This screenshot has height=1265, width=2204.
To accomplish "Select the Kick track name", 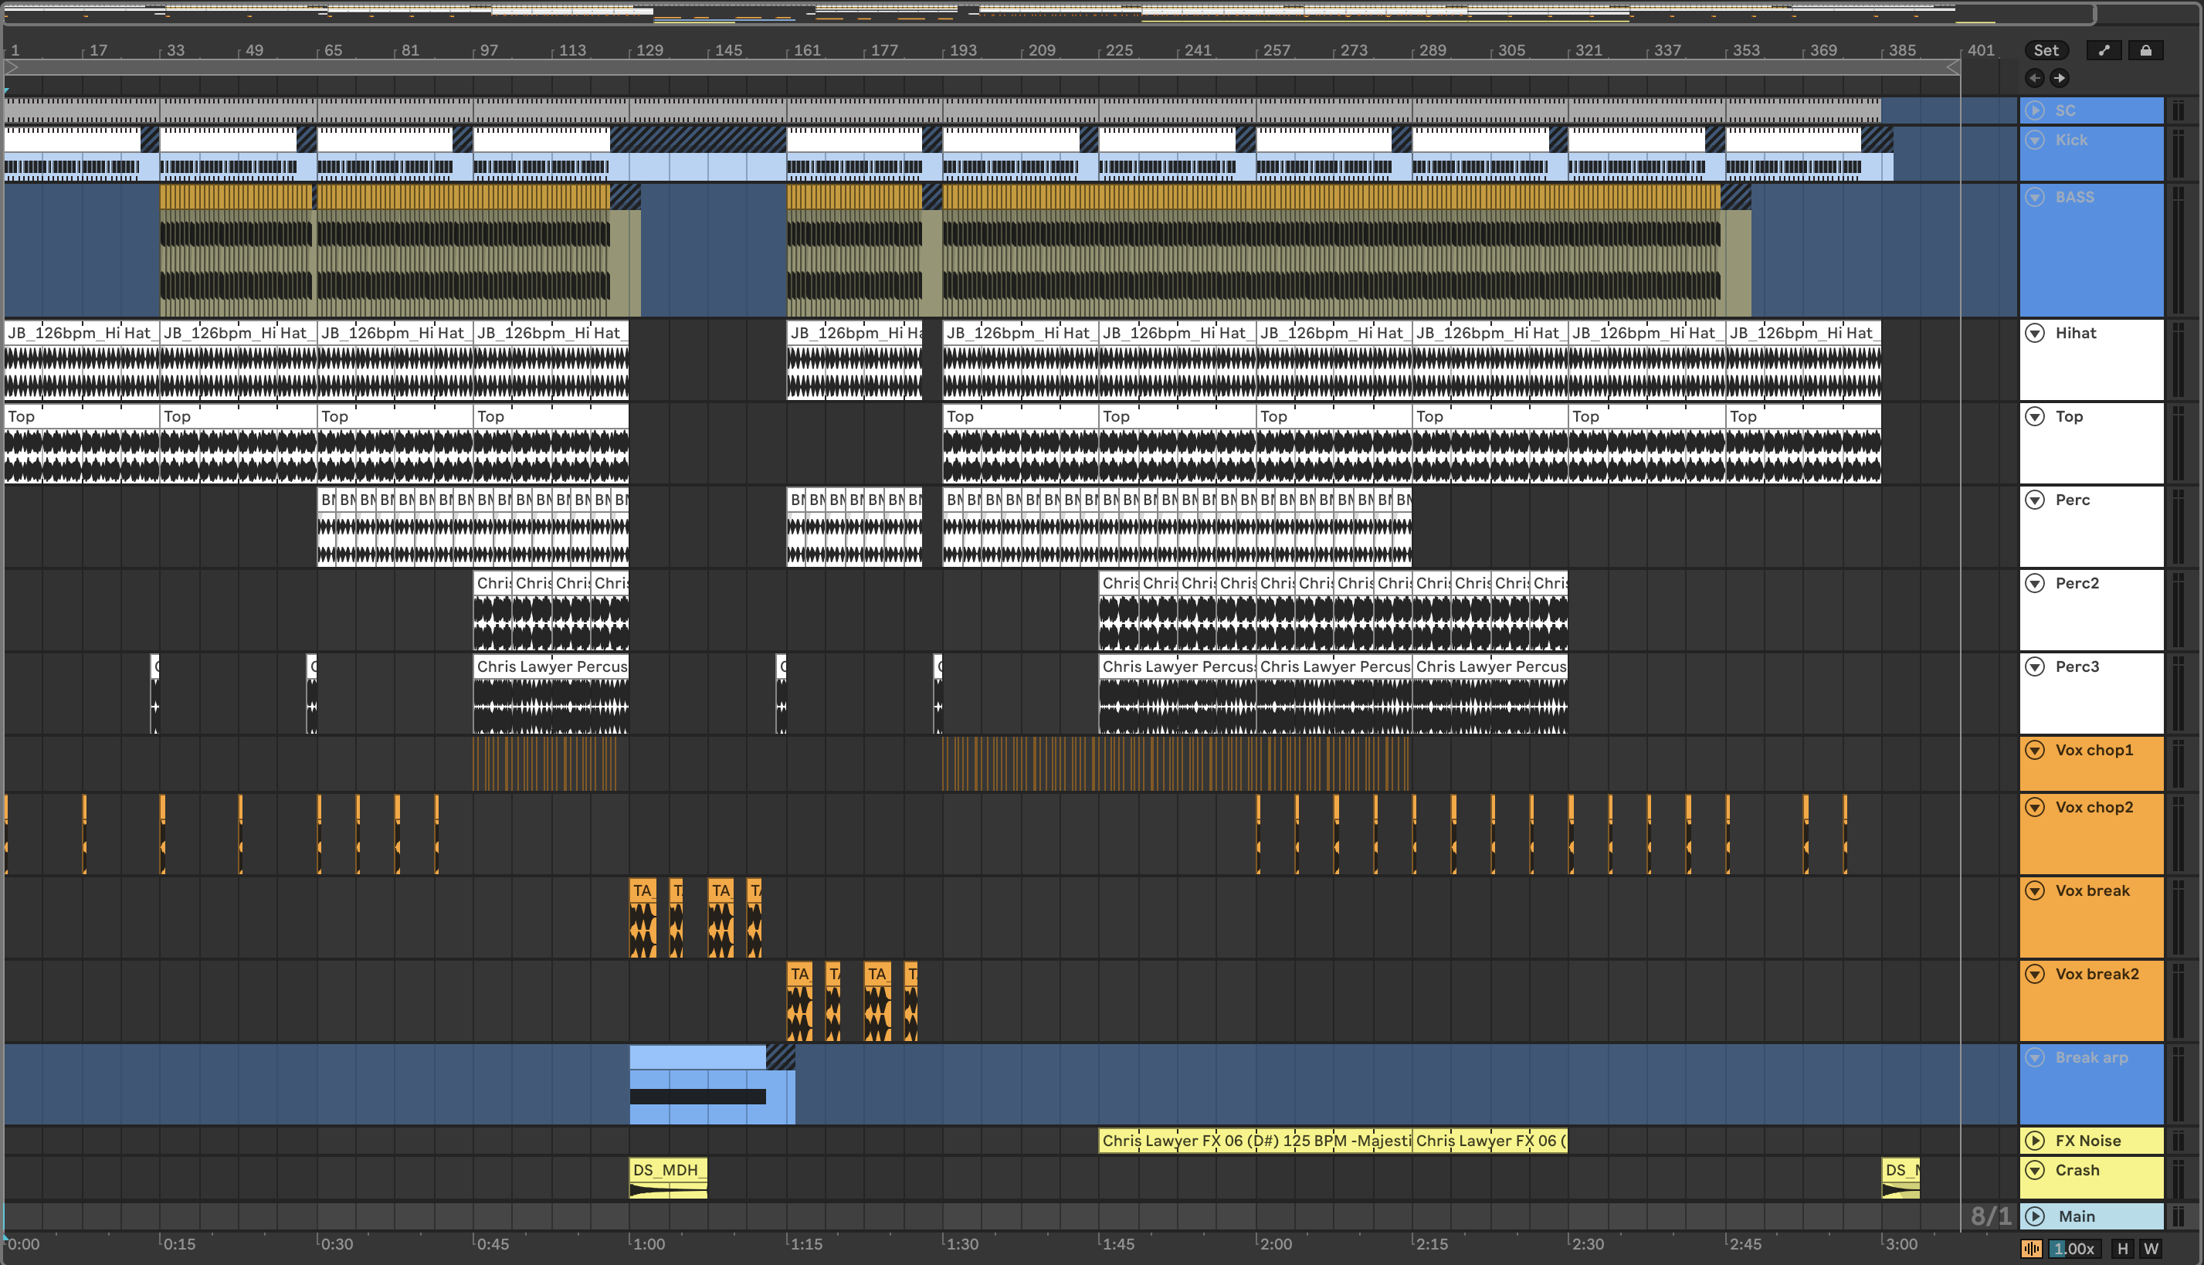I will click(2071, 140).
